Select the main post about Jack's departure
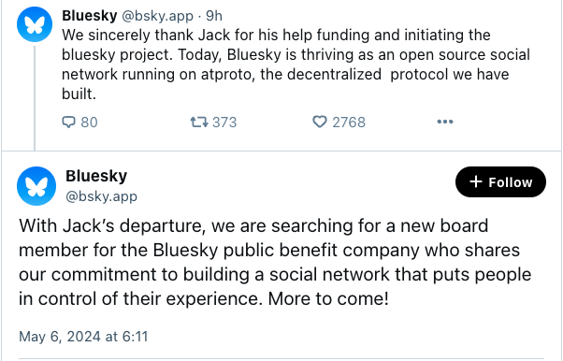Screen dimensions: 563x361 pos(275,262)
